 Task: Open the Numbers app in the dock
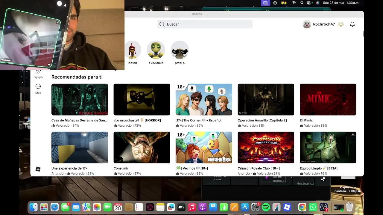pos(224,207)
